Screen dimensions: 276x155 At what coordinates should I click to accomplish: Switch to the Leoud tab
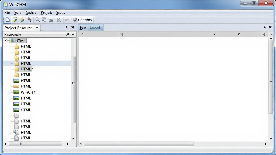95,28
